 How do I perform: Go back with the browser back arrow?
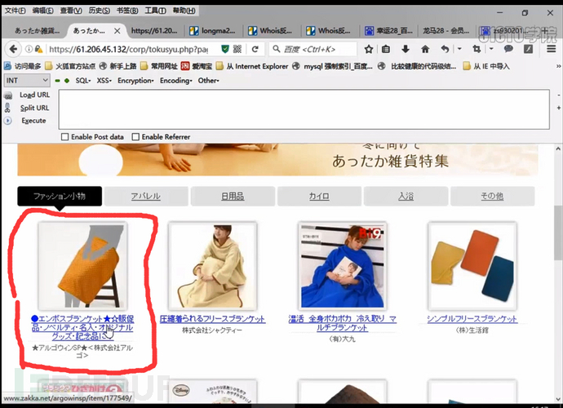coord(13,49)
